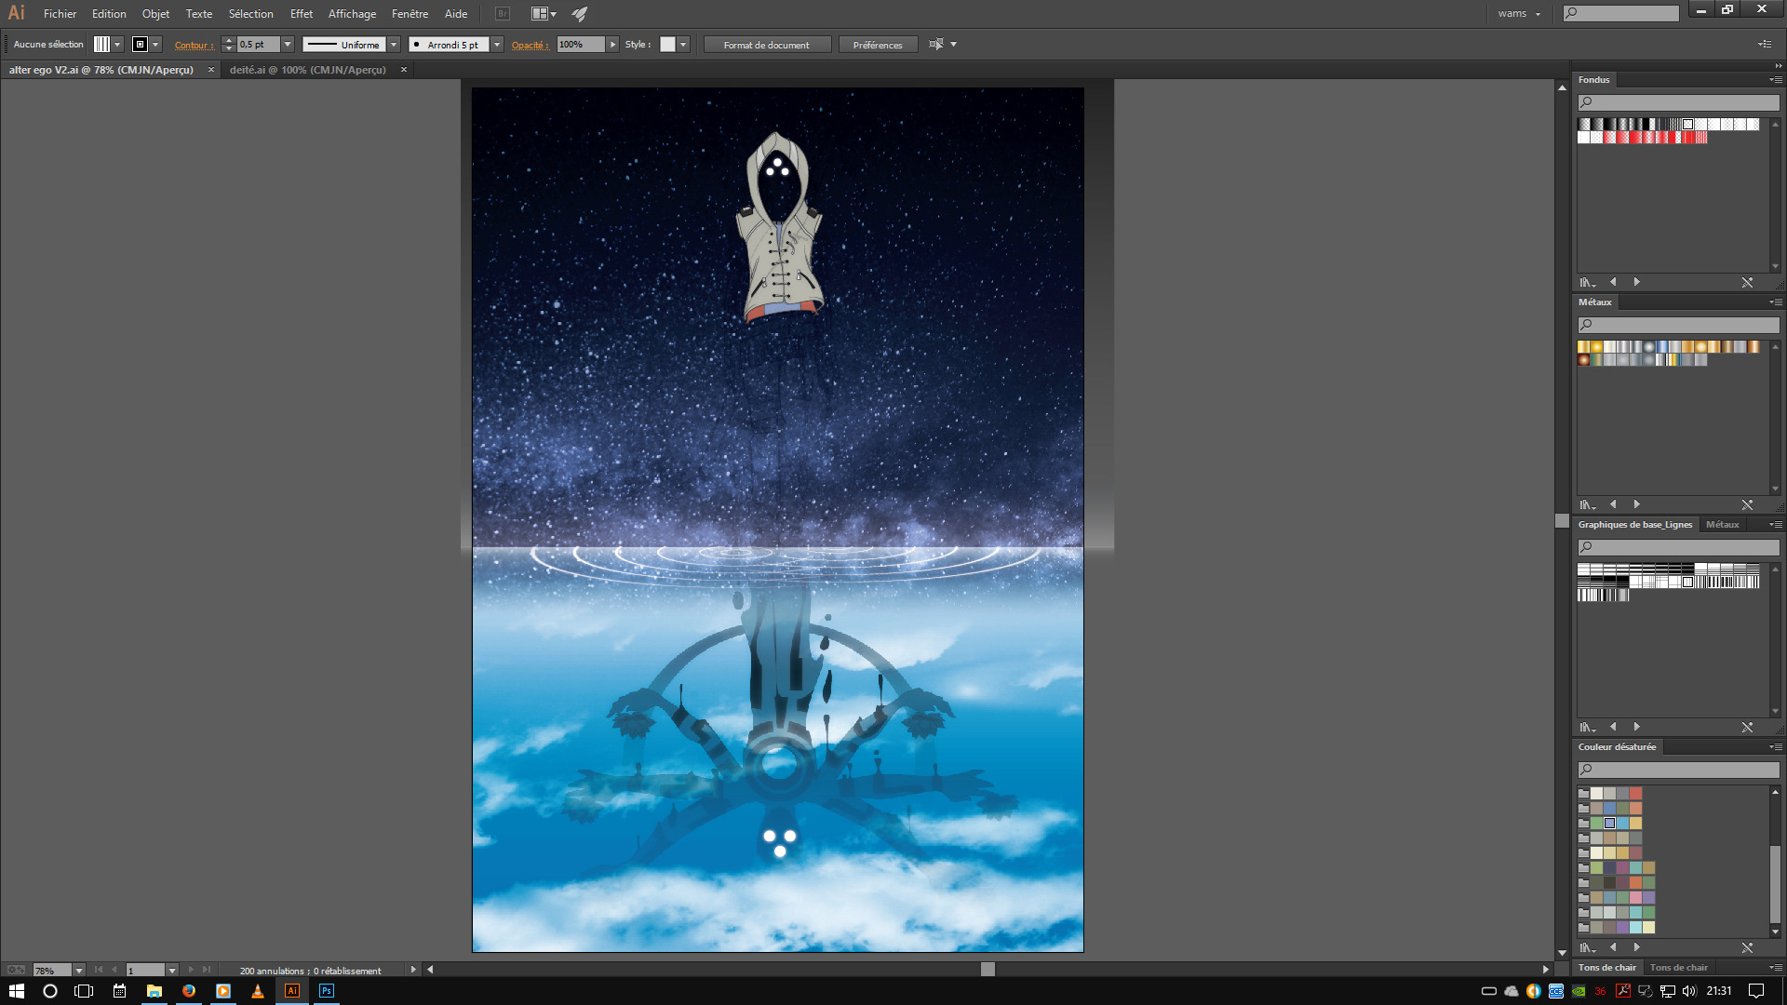Open the zoom level 78% dropdown
Viewport: 1787px width, 1005px height.
coord(79,971)
